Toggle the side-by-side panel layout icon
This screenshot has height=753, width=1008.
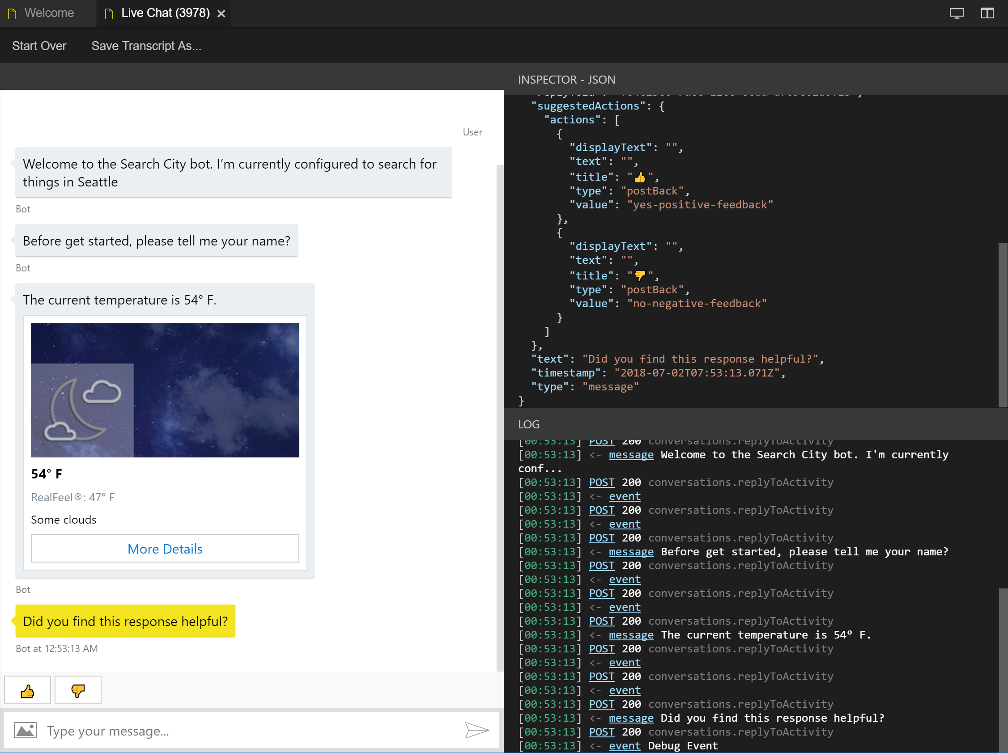tap(987, 13)
